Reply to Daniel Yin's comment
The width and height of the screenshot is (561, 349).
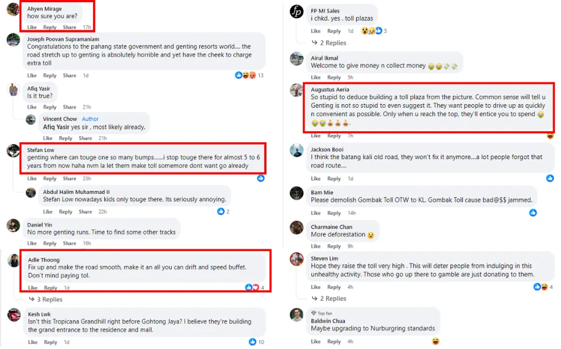pos(50,243)
